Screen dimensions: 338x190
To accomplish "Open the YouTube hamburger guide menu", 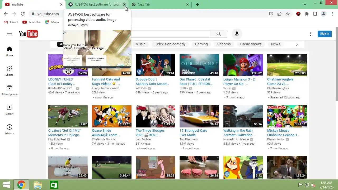I will tap(10, 34).
